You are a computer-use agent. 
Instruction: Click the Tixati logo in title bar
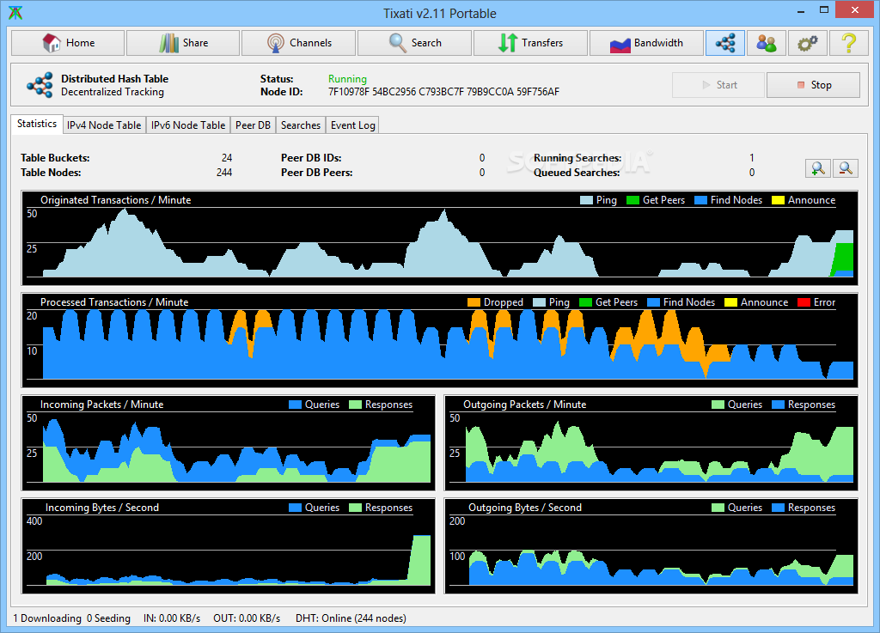(x=15, y=13)
